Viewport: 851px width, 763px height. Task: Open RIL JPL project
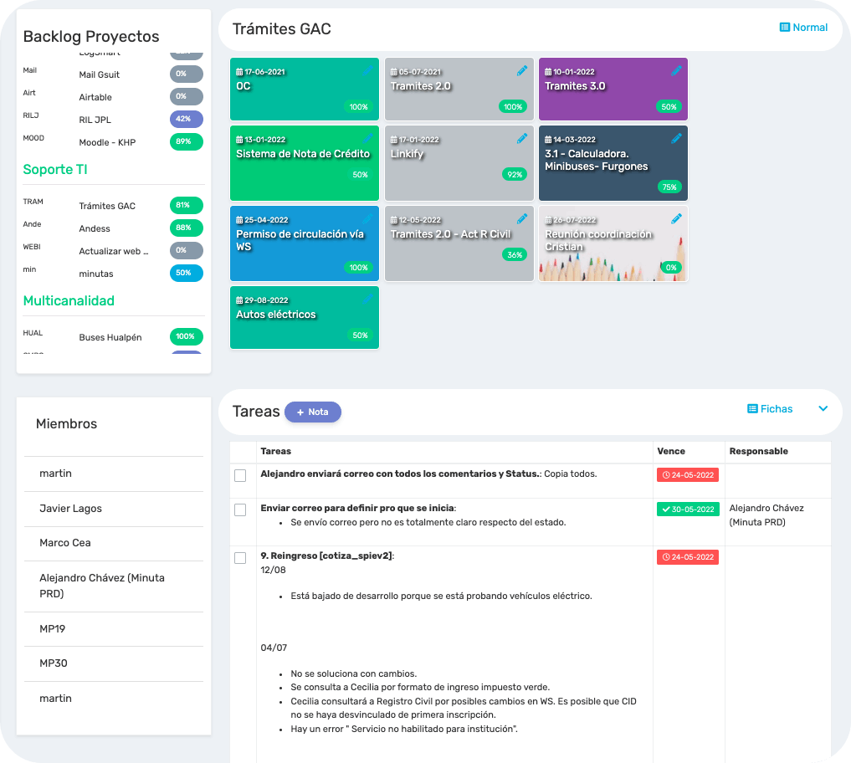tap(95, 120)
